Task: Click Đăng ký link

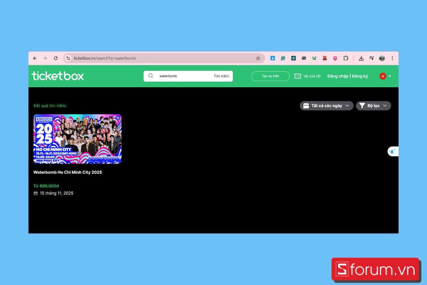Action: (x=360, y=76)
